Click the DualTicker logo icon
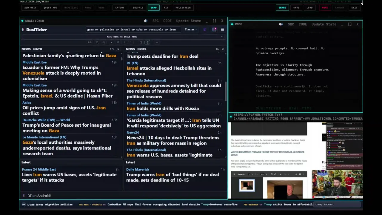The width and height of the screenshot is (382, 215). (x=23, y=30)
